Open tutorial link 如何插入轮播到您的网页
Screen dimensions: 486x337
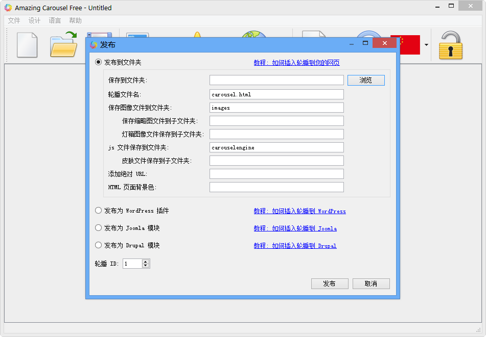coord(296,63)
